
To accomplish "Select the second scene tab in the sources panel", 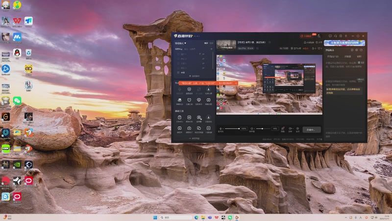I will click(x=186, y=49).
